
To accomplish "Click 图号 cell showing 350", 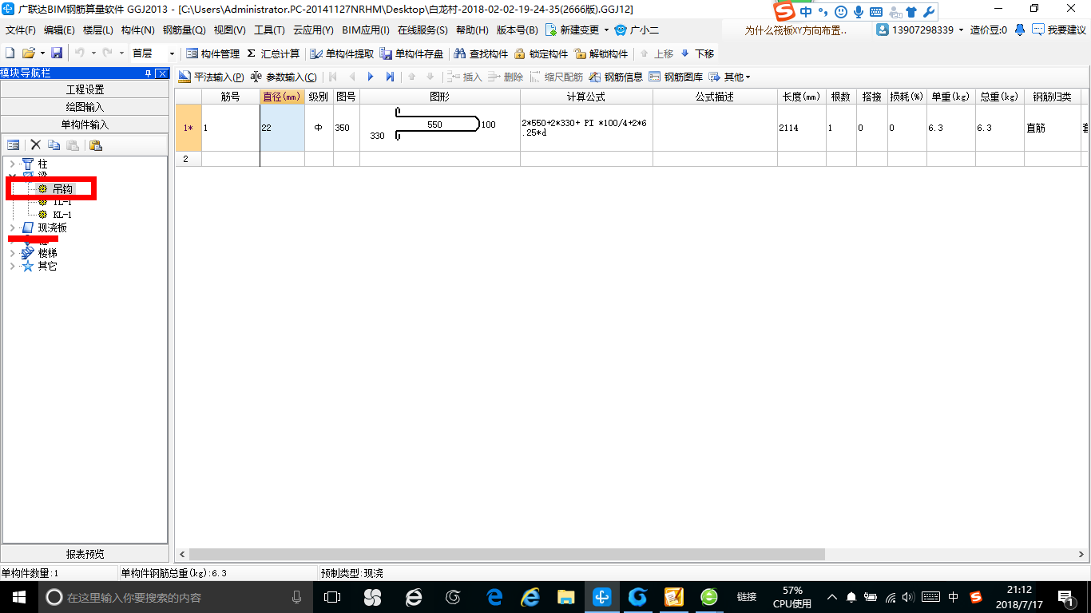I will click(346, 128).
